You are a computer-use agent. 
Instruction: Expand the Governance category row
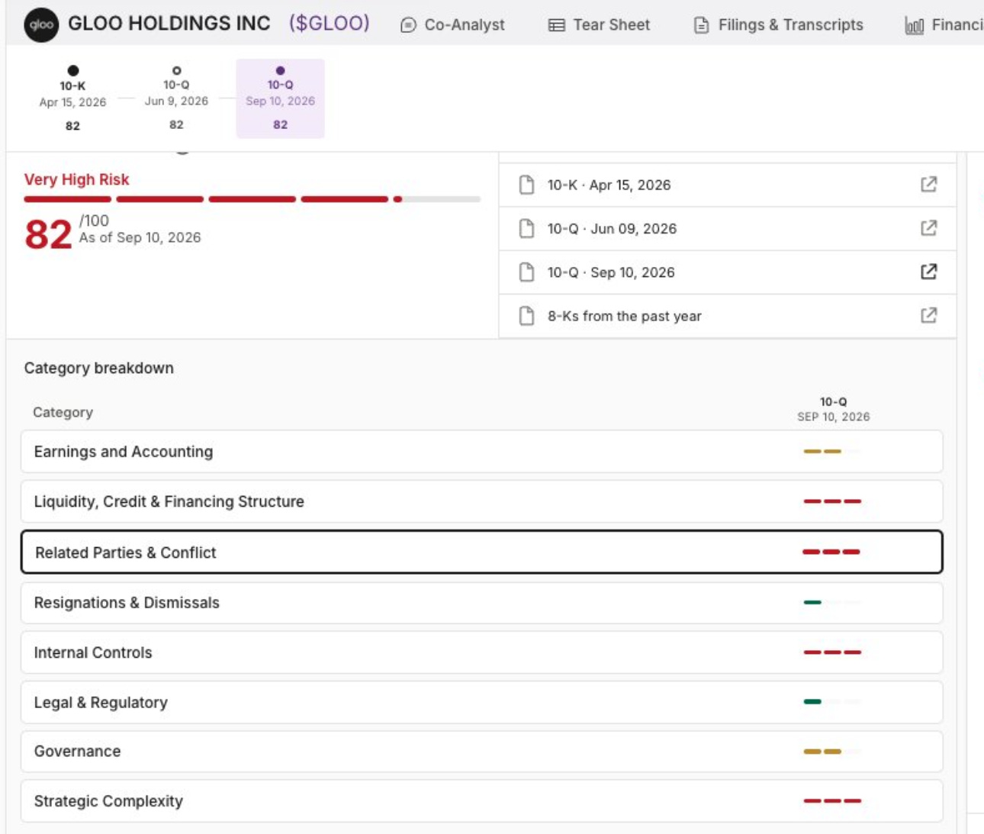[x=481, y=752]
